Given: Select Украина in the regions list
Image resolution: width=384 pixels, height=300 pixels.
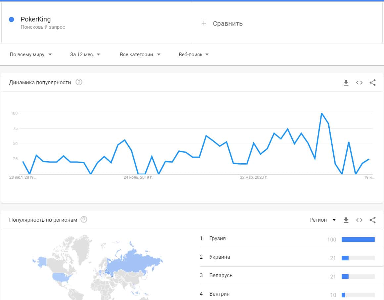Looking at the screenshot, I should tap(219, 257).
